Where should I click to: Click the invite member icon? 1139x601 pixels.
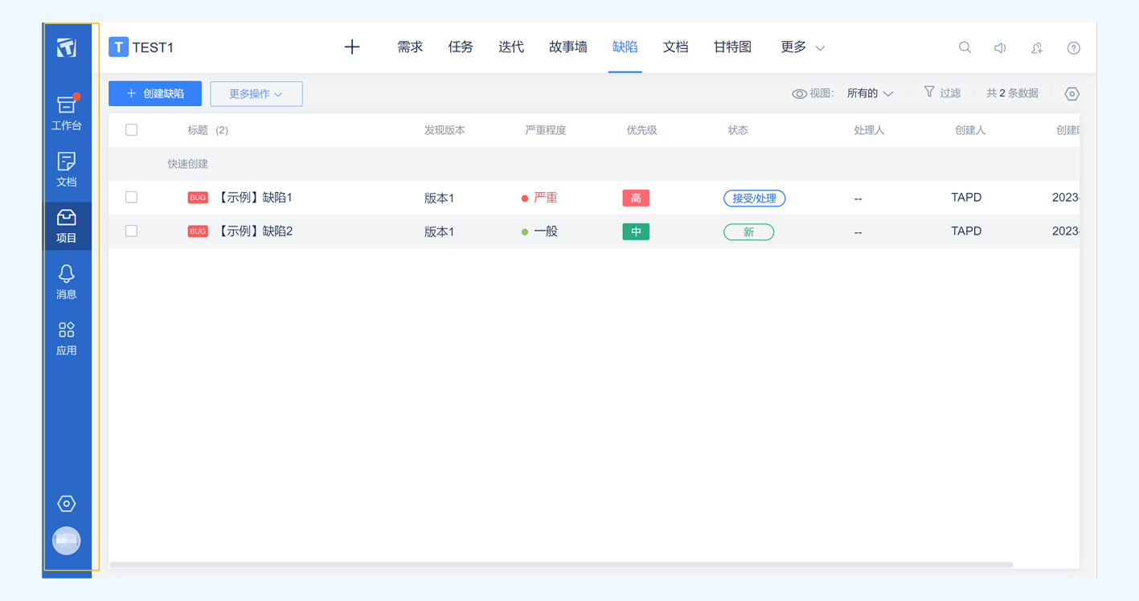click(1037, 48)
